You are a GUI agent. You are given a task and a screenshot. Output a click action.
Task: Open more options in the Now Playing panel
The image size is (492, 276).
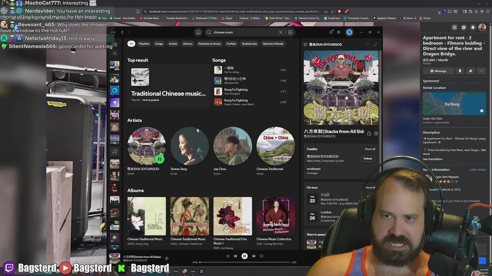coord(367,44)
